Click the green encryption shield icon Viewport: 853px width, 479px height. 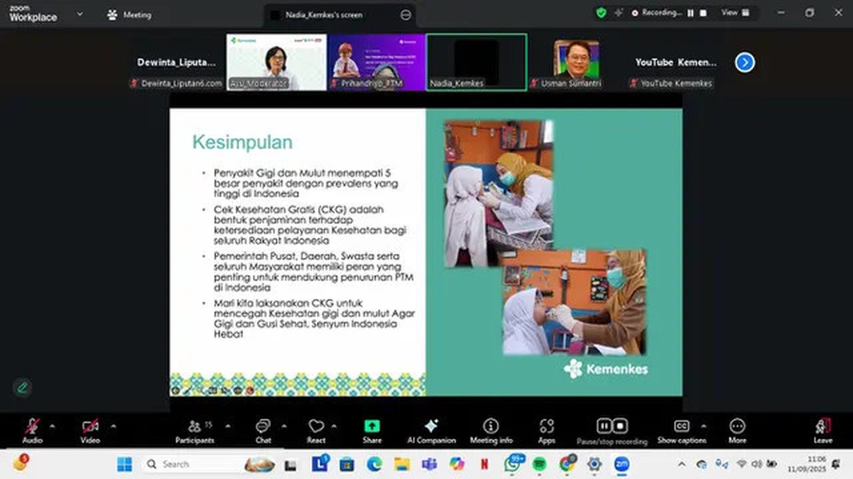point(601,13)
